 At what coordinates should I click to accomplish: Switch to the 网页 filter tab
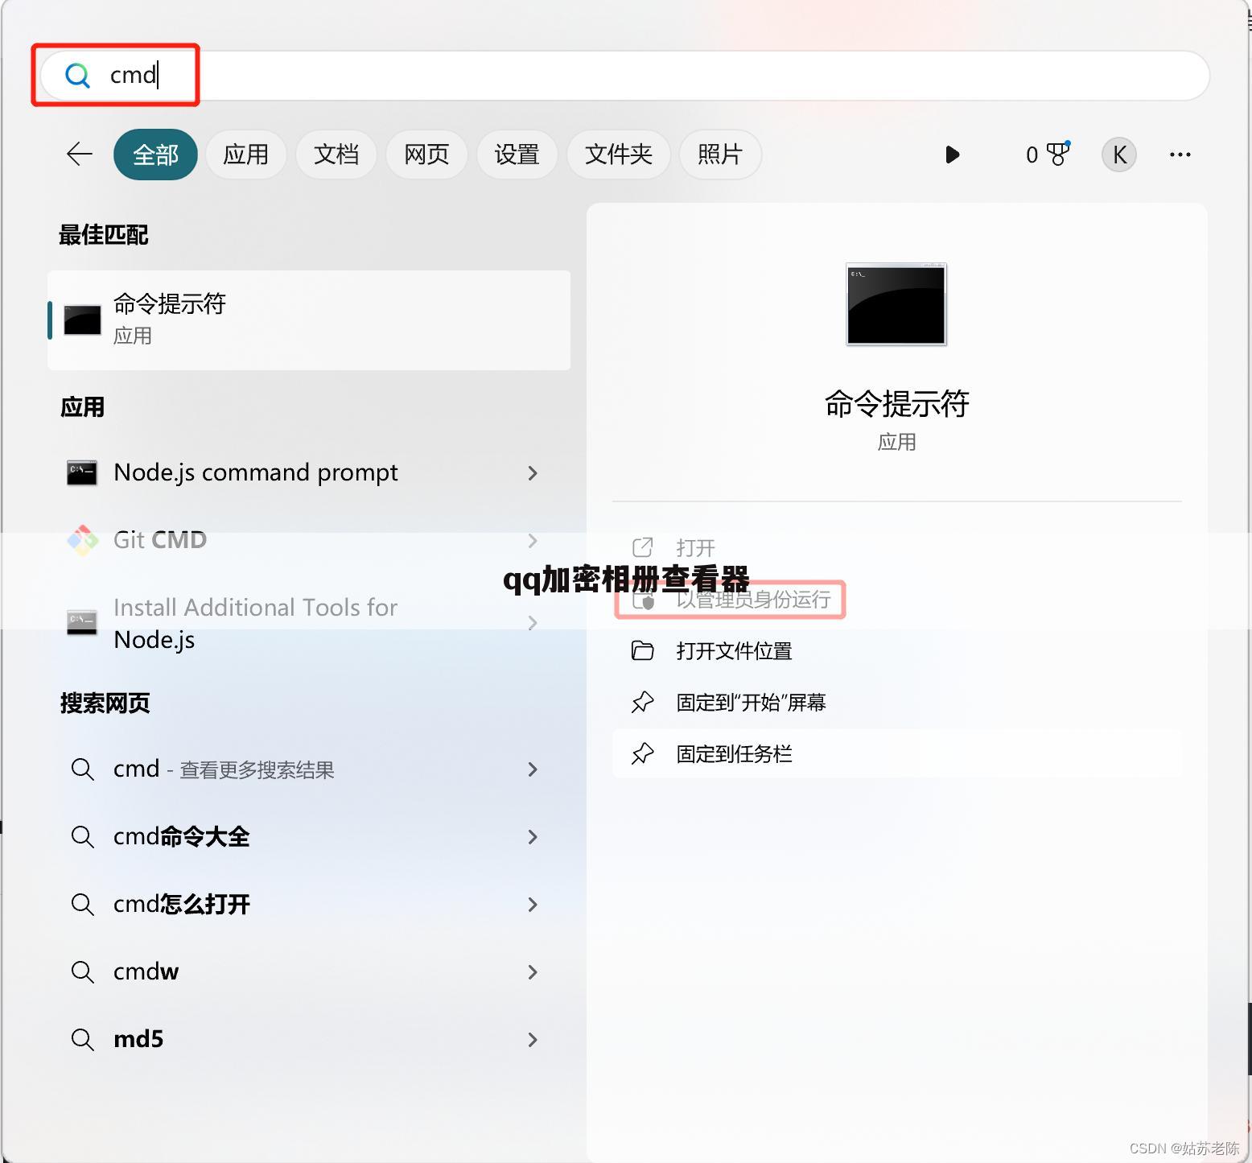pos(426,155)
